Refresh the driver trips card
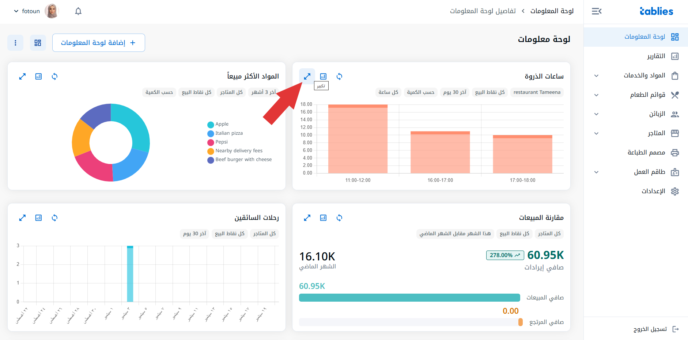The width and height of the screenshot is (688, 340). [x=54, y=218]
